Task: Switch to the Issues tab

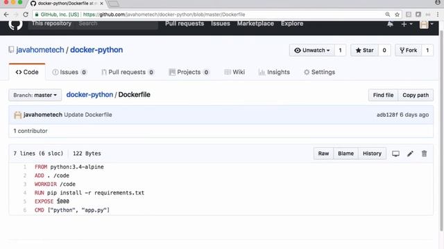Action: 69,72
